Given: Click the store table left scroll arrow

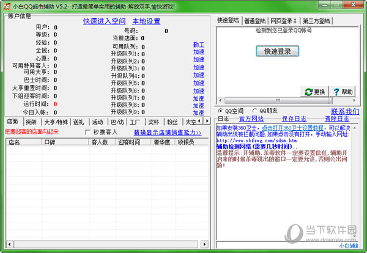Looking at the screenshot, I should pyautogui.click(x=10, y=244).
